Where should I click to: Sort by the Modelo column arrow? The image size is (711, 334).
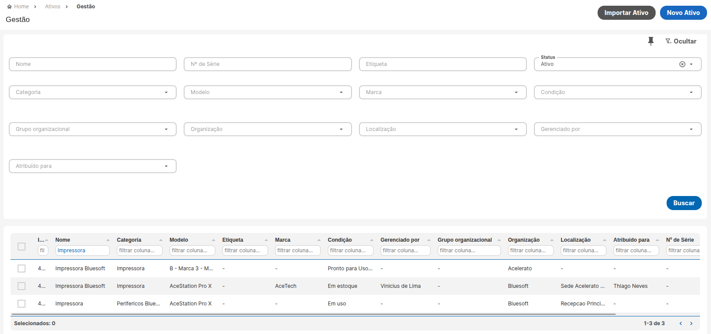214,240
